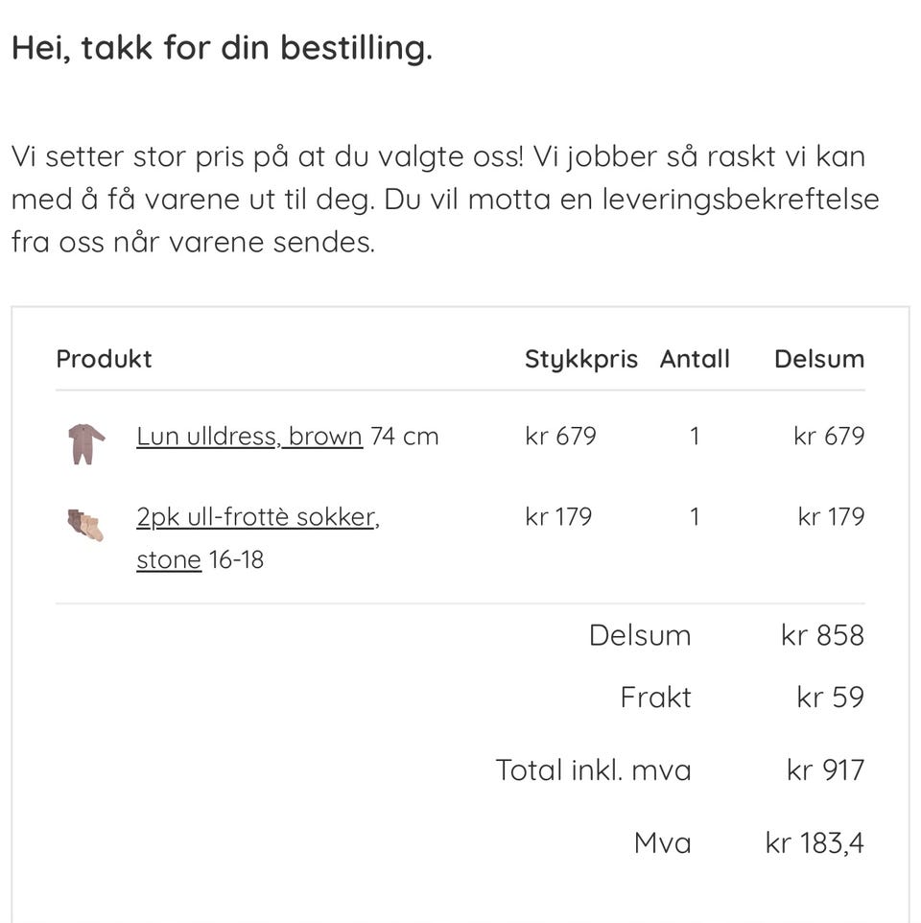Click the "74 cm" size text

[x=404, y=437]
